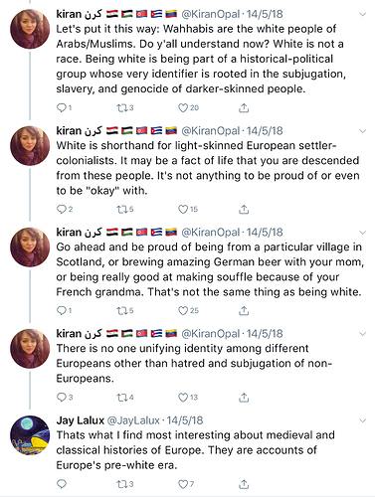The height and width of the screenshot is (497, 375).
Task: Open kiran's avatar on the first tweet
Action: point(30,29)
